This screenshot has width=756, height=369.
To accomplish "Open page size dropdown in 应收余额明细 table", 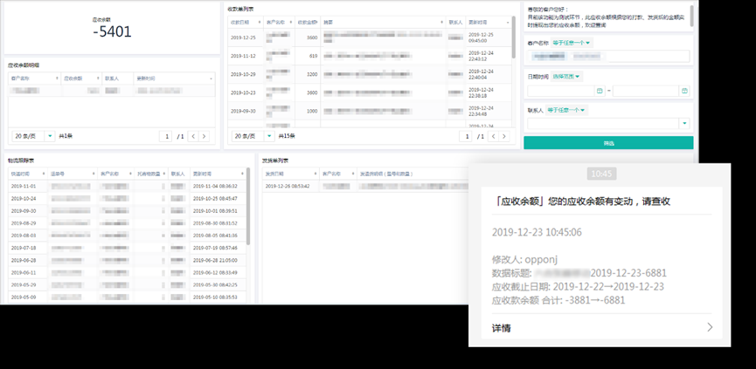I will point(34,136).
